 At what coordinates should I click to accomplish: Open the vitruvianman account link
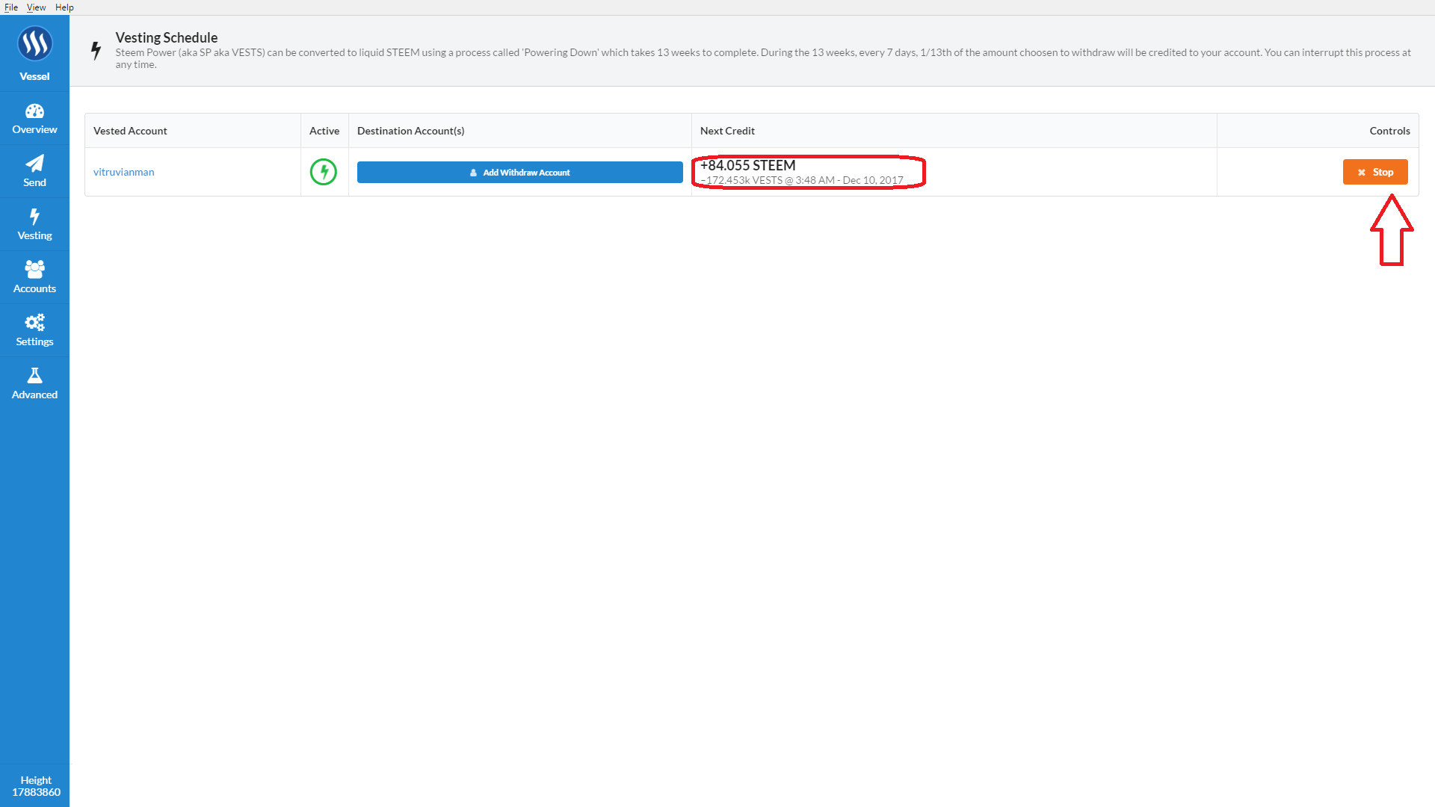click(124, 172)
